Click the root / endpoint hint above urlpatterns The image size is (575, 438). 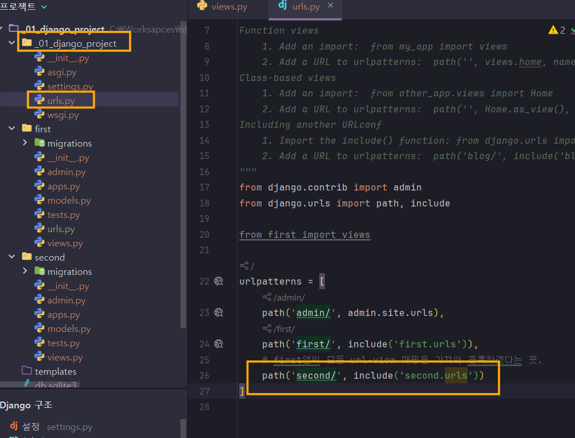tap(247, 266)
